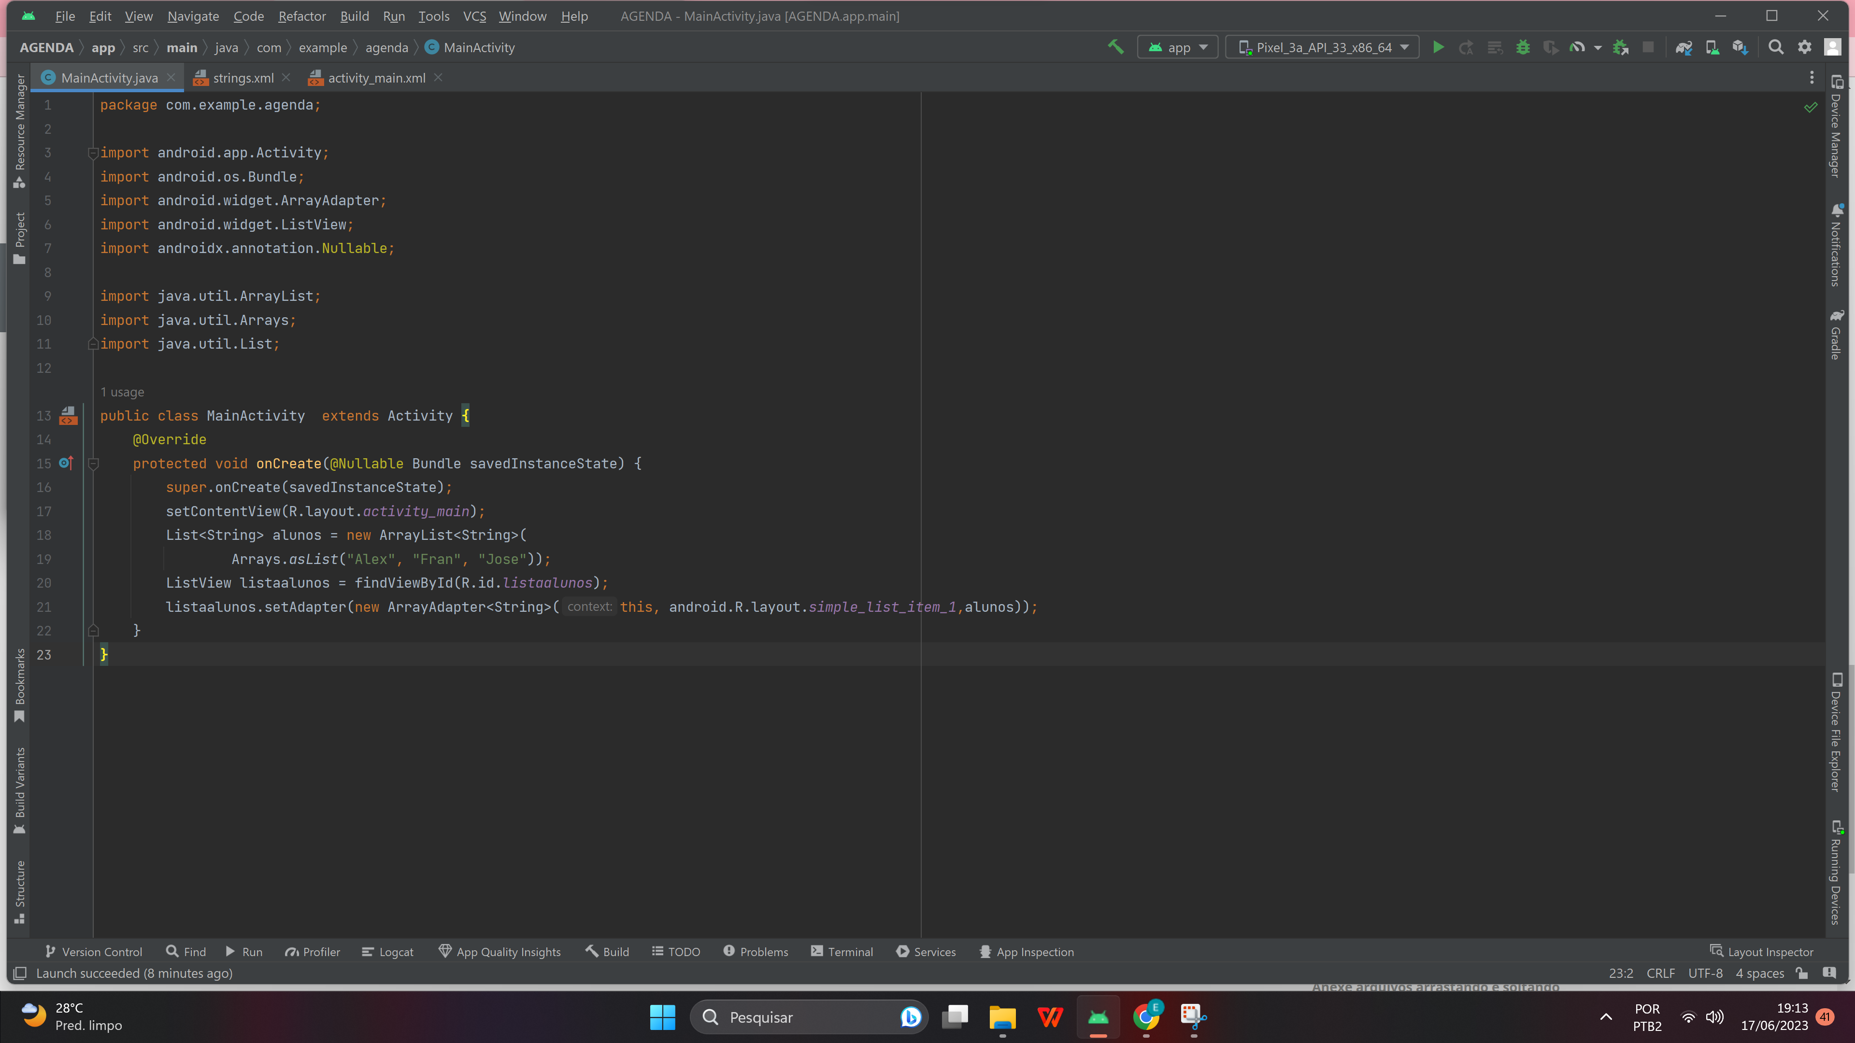The width and height of the screenshot is (1855, 1043).
Task: Open the Notifications right side panel
Action: pos(1836,245)
